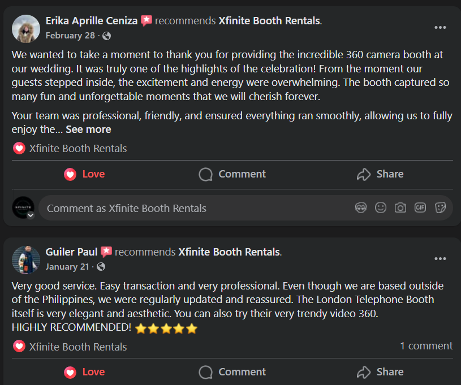Attach a photo using the camera icon

click(x=400, y=208)
